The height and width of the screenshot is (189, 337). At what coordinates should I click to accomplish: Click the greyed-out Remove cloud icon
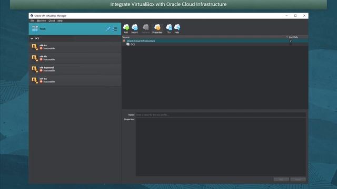coord(146,27)
